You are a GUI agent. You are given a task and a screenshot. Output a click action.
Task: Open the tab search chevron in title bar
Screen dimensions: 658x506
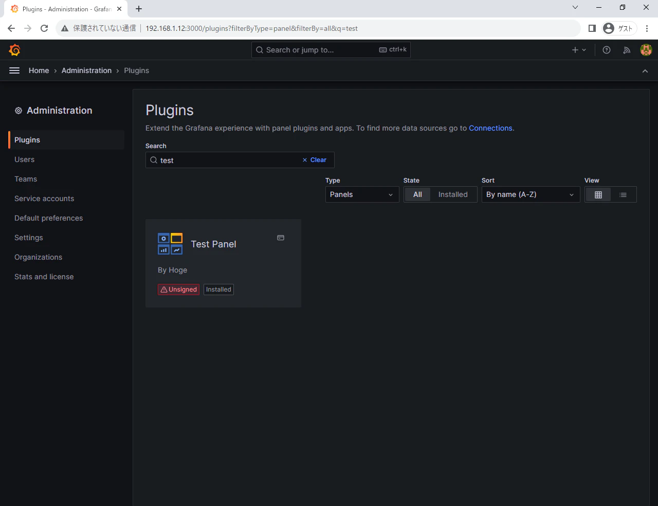[575, 7]
